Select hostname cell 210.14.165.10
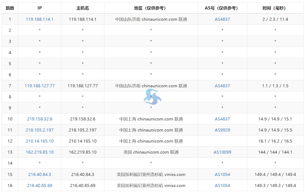Viewport: 305px width, 193px height. click(83, 141)
